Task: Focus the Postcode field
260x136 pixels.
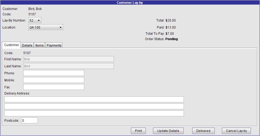Action: pyautogui.click(x=29, y=121)
